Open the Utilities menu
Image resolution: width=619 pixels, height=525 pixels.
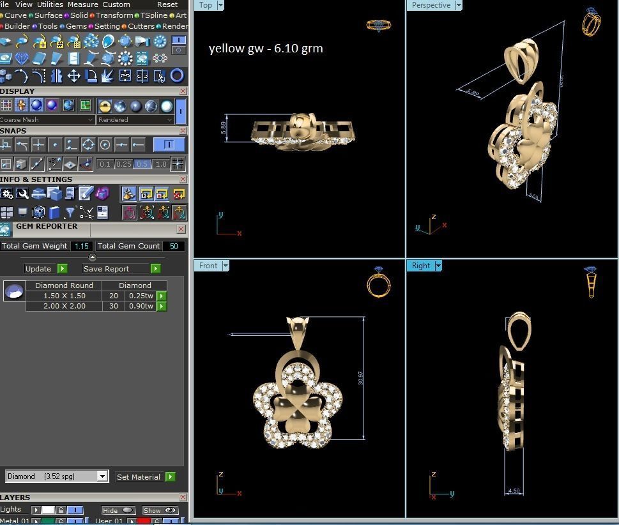pos(50,4)
